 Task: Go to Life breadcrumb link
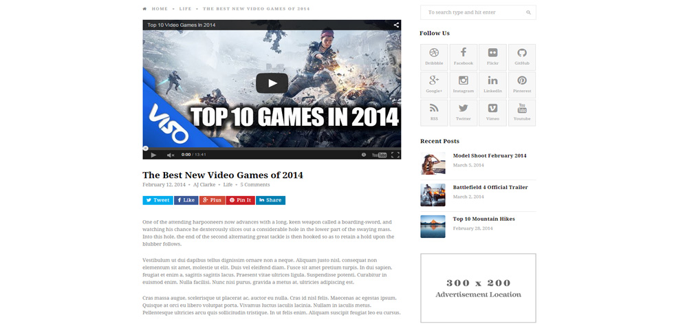point(185,8)
